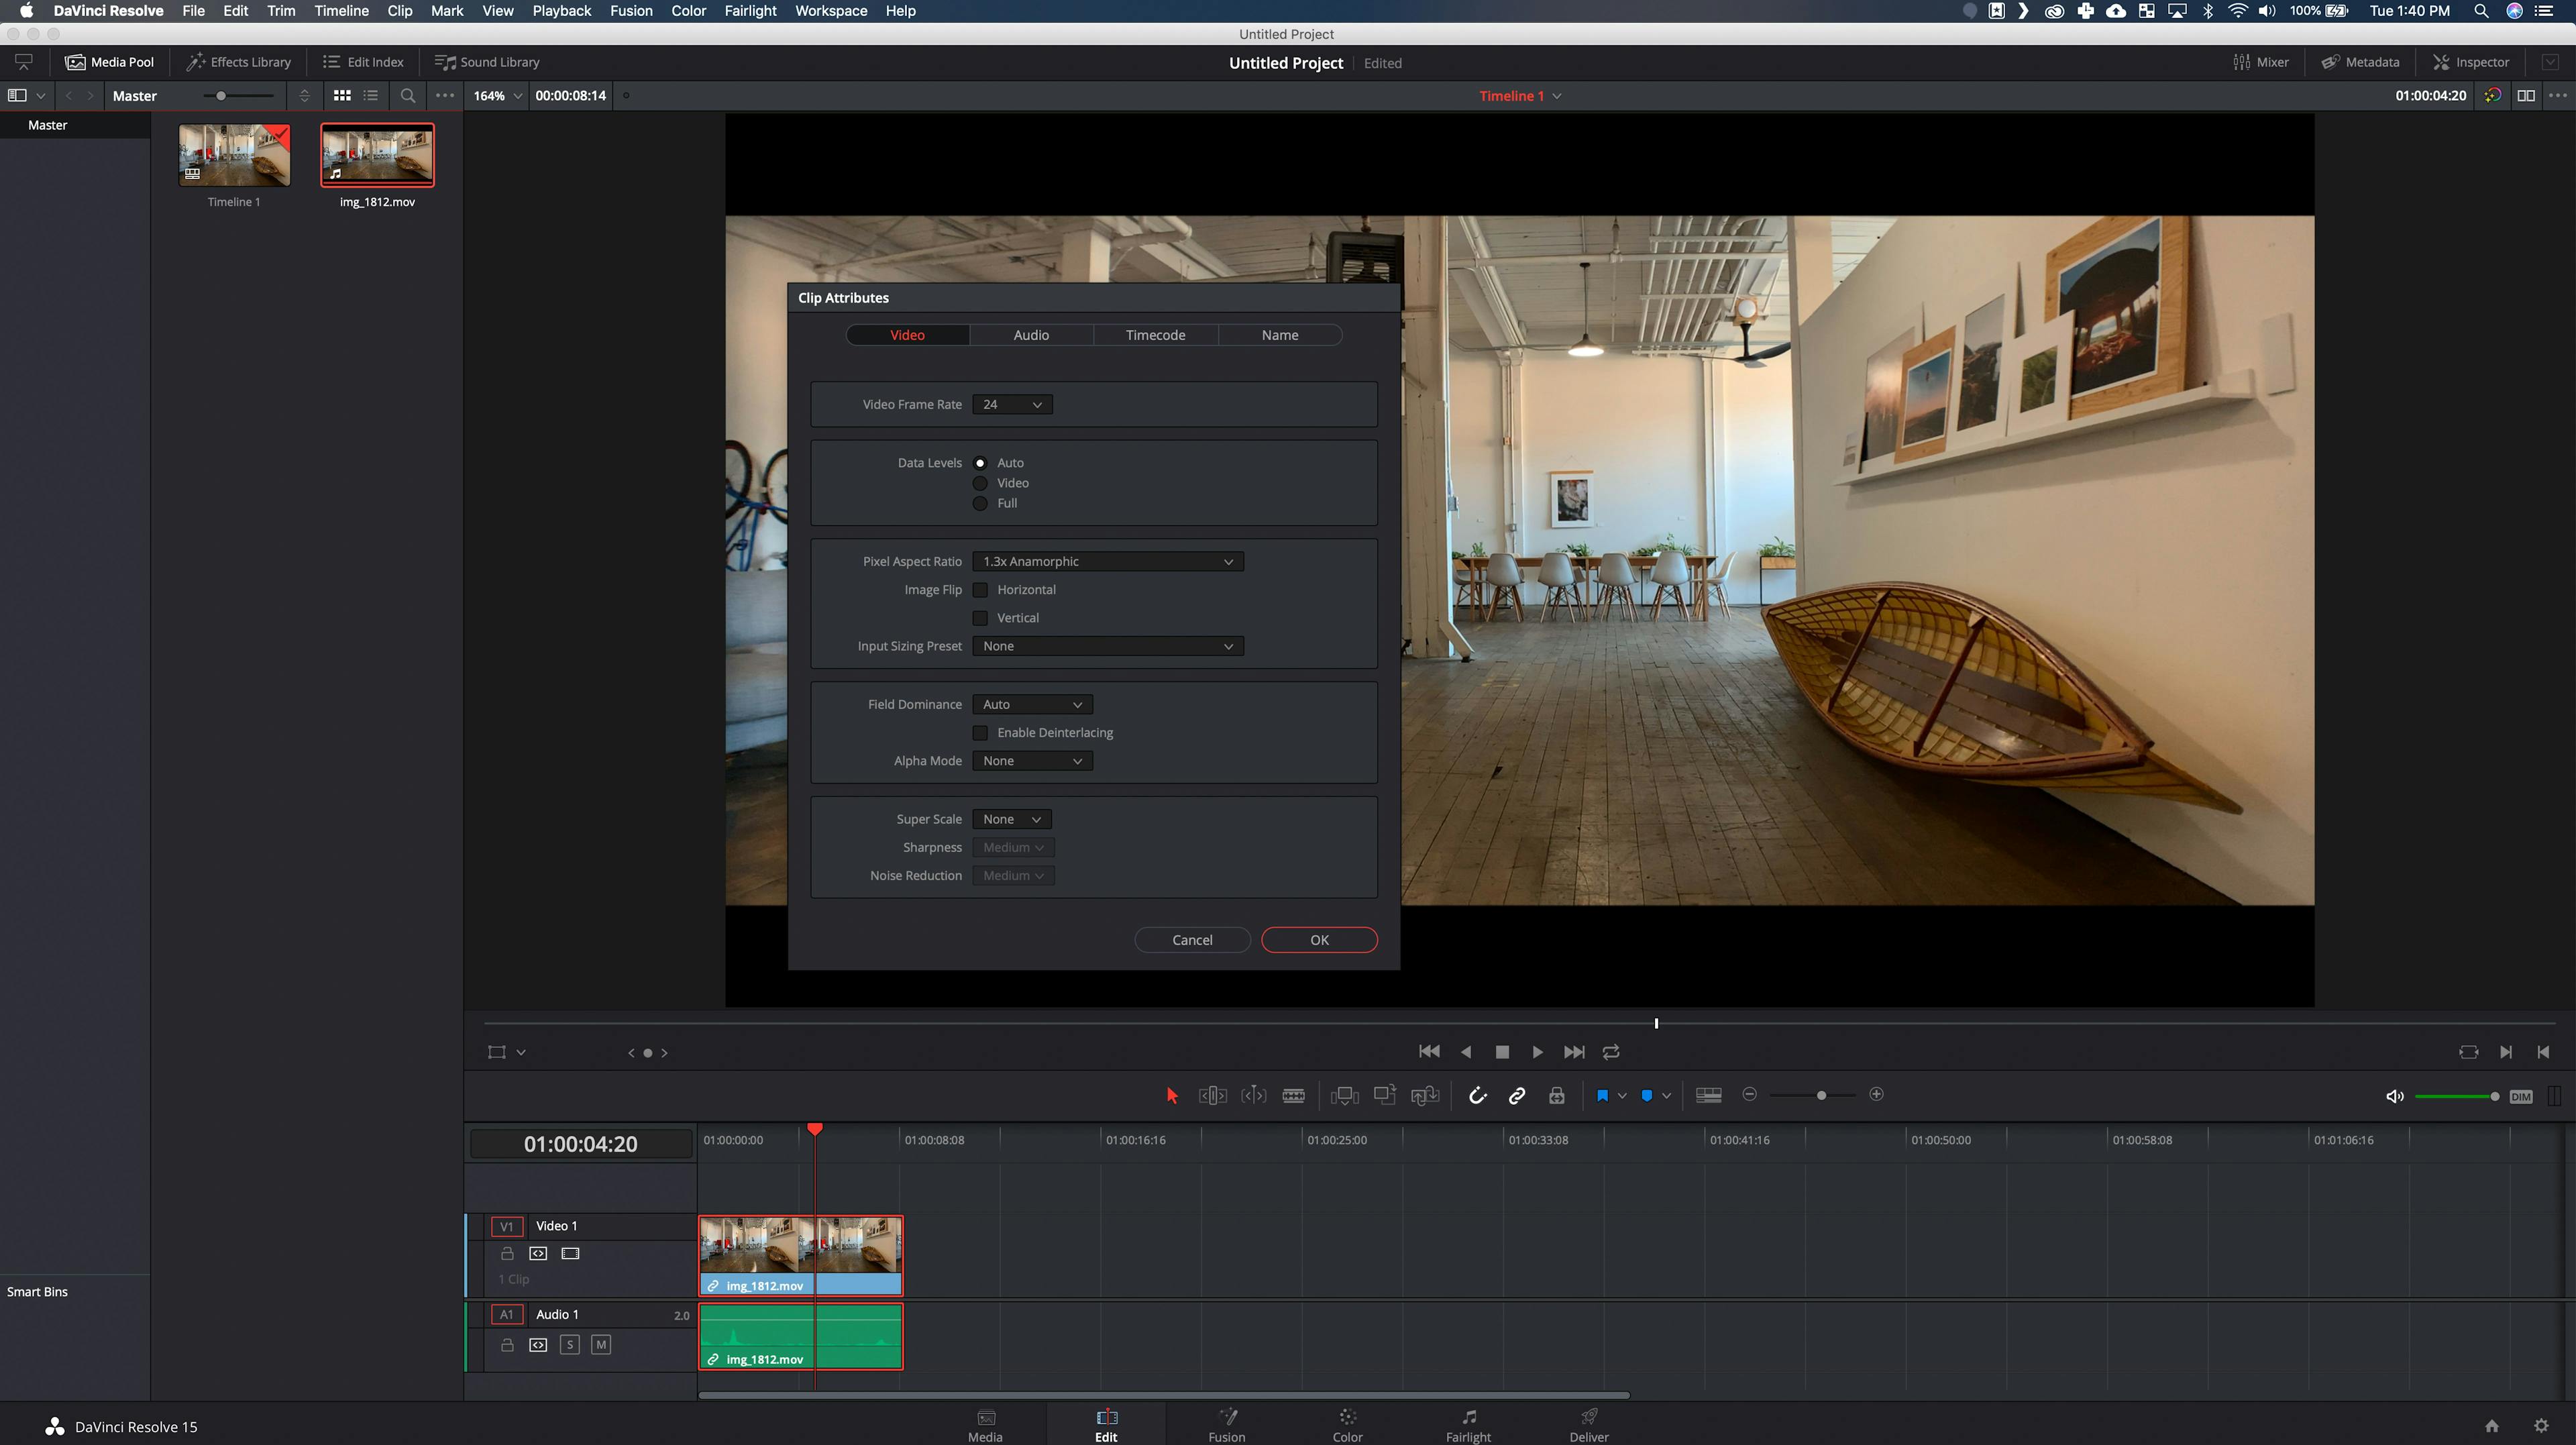Switch to Audio tab in Clip Attributes
Viewport: 2576px width, 1445px height.
1031,335
